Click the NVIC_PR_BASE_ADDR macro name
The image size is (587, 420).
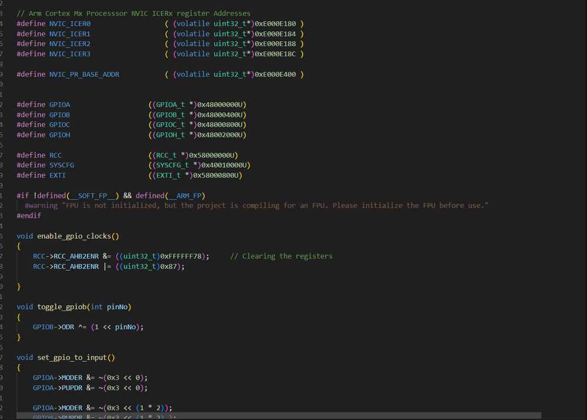click(x=84, y=74)
